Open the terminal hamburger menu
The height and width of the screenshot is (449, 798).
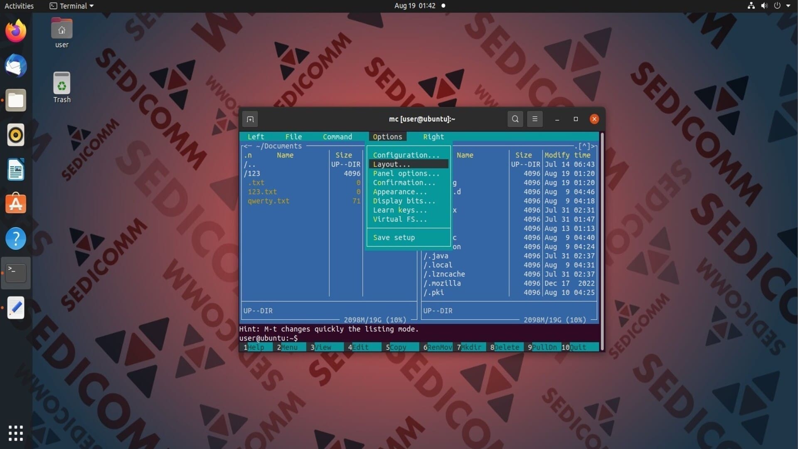point(535,119)
